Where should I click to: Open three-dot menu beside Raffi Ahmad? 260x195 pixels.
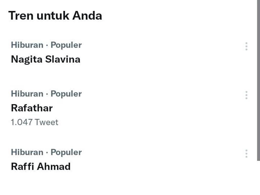246,154
